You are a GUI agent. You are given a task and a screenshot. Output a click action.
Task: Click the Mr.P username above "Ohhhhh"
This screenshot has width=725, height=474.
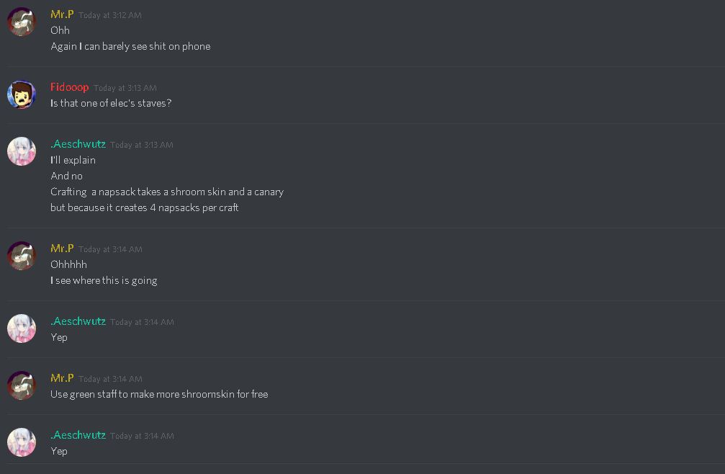(x=62, y=249)
